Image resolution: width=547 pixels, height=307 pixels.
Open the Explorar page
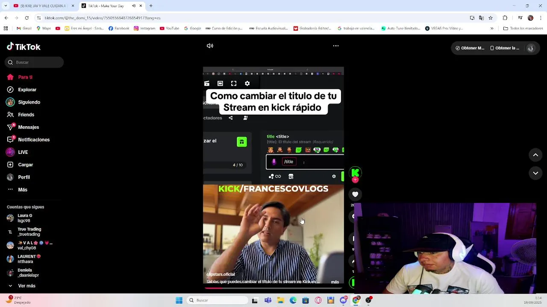pyautogui.click(x=21, y=90)
